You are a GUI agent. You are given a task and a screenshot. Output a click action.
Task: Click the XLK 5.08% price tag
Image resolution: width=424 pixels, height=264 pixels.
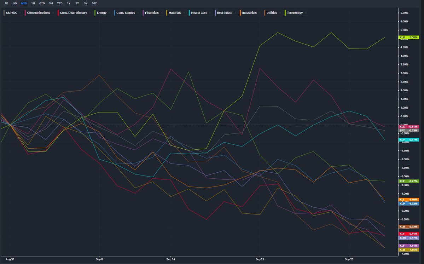click(408, 37)
